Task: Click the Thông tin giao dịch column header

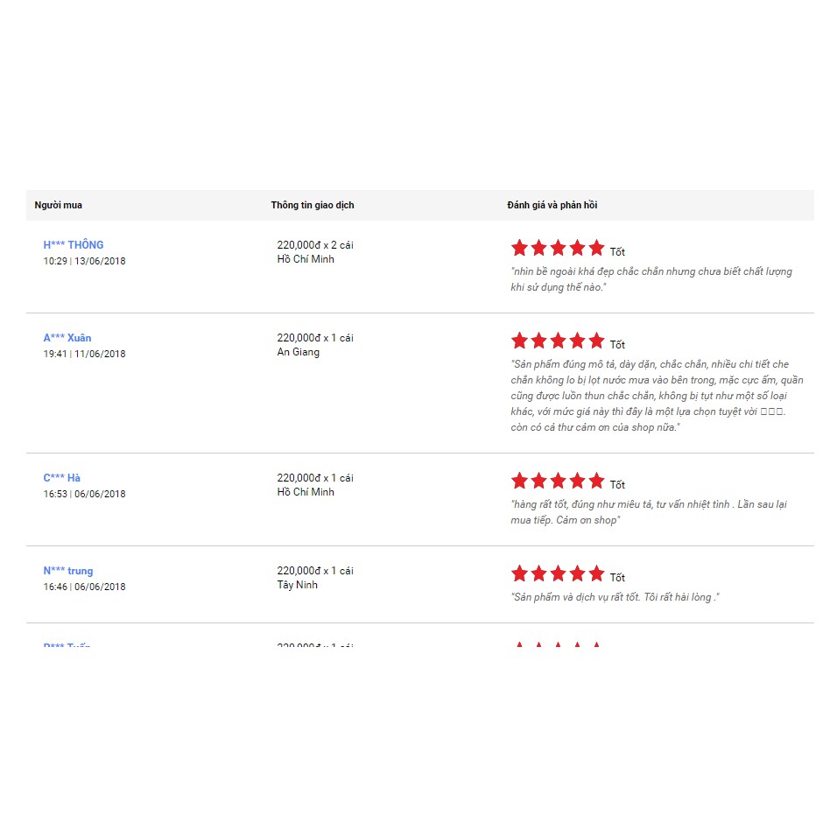Action: click(x=313, y=205)
